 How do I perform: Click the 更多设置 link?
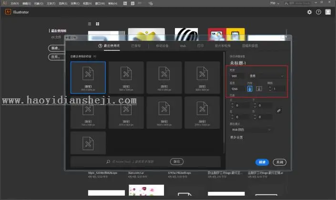(236, 137)
